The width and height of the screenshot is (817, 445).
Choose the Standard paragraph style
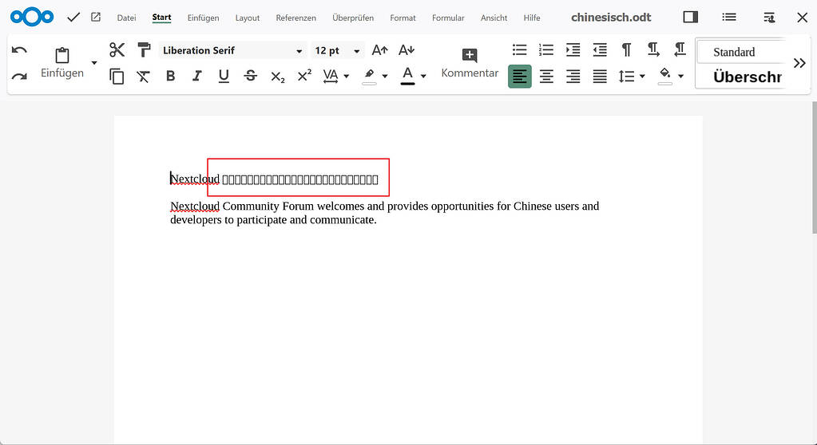coord(740,52)
